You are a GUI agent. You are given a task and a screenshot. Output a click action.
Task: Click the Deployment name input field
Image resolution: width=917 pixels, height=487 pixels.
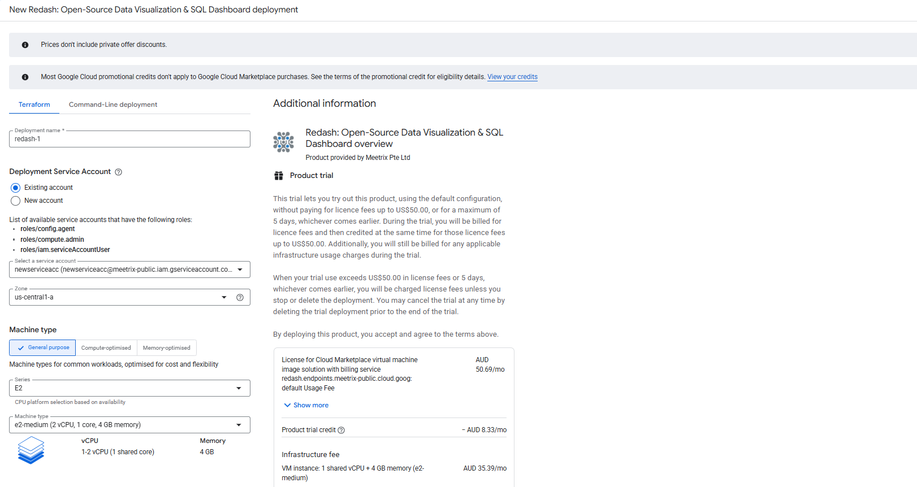point(129,139)
